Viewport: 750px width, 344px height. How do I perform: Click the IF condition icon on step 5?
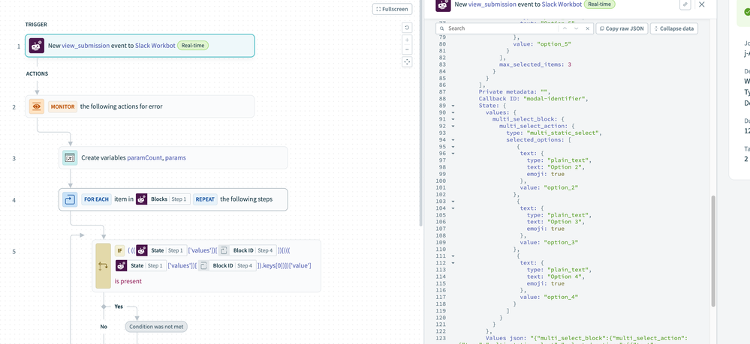pos(103,266)
